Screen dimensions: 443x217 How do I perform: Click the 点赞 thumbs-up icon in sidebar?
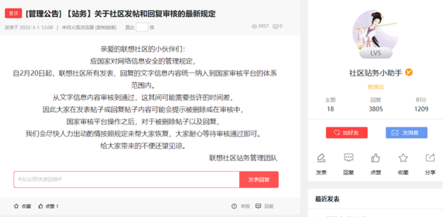(376, 158)
